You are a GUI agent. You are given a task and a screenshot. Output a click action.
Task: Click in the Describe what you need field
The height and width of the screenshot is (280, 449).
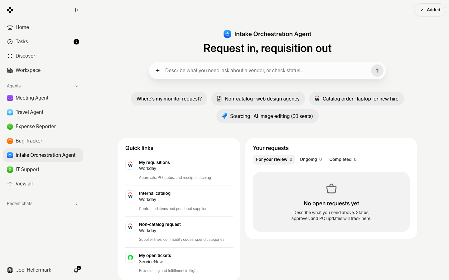pos(265,71)
